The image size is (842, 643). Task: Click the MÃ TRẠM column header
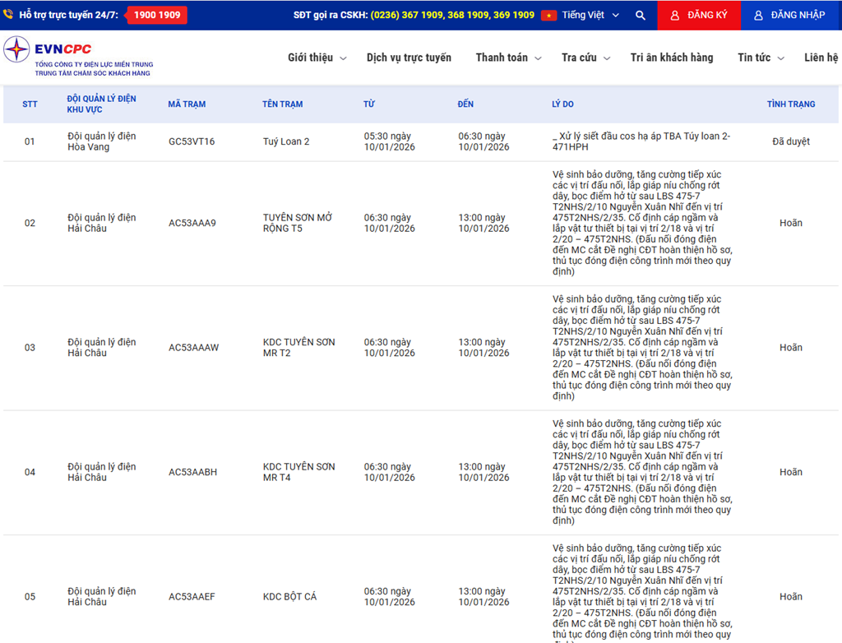(x=187, y=104)
